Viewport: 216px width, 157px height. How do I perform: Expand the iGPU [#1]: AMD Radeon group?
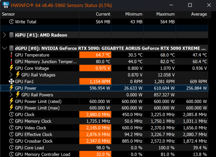point(4,35)
